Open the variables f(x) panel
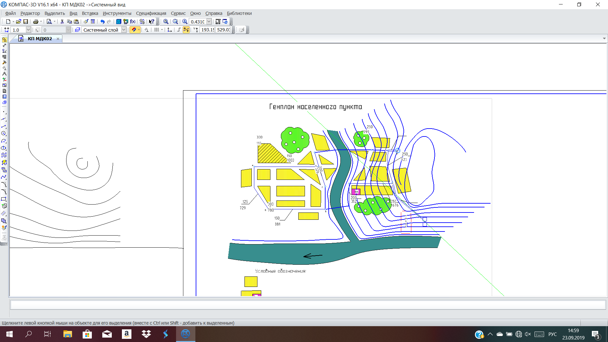This screenshot has height=342, width=608. click(x=133, y=22)
